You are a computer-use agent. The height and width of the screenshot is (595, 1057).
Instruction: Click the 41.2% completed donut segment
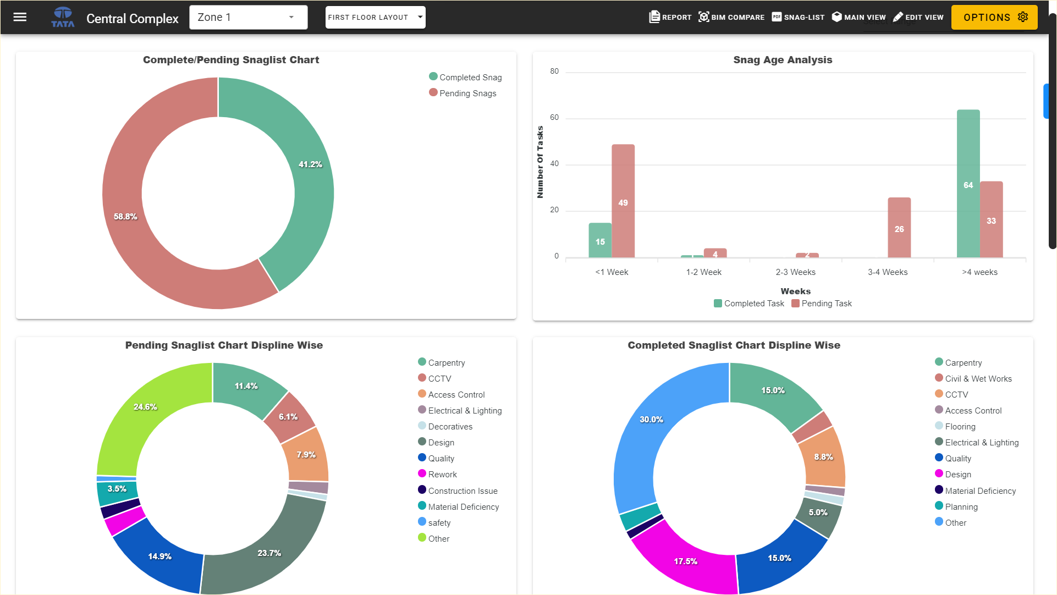(x=310, y=165)
